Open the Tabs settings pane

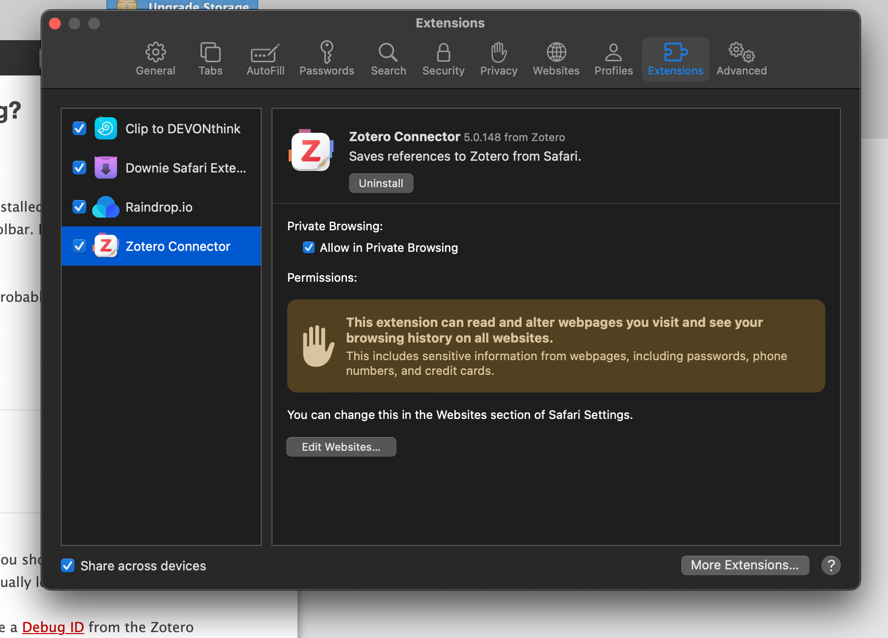210,59
